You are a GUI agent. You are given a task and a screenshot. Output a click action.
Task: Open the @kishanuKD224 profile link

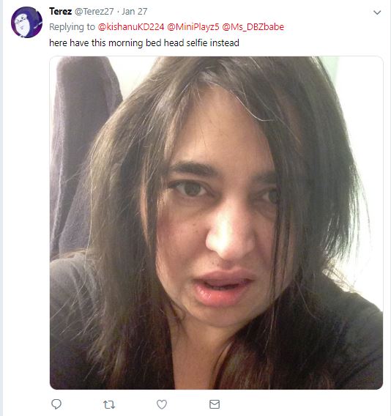pos(131,27)
